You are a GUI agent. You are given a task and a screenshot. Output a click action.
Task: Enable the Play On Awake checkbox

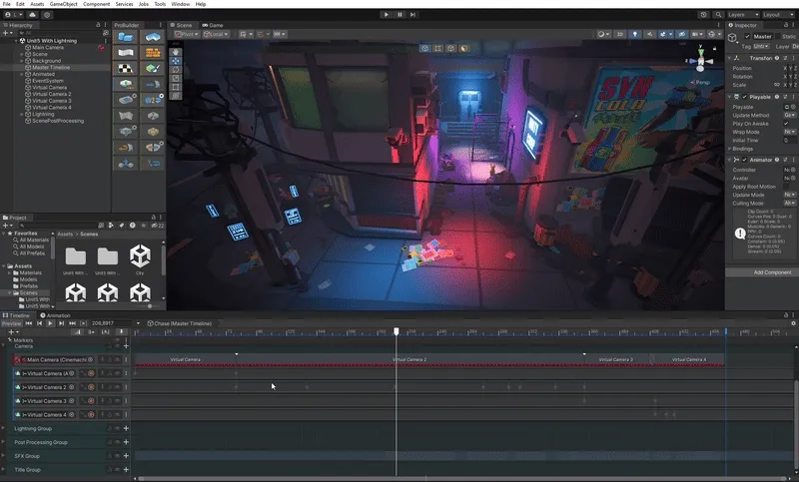pyautogui.click(x=787, y=123)
